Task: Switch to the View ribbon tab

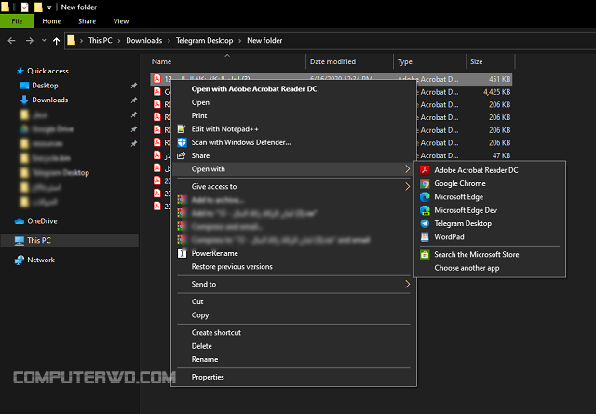Action: [x=121, y=21]
